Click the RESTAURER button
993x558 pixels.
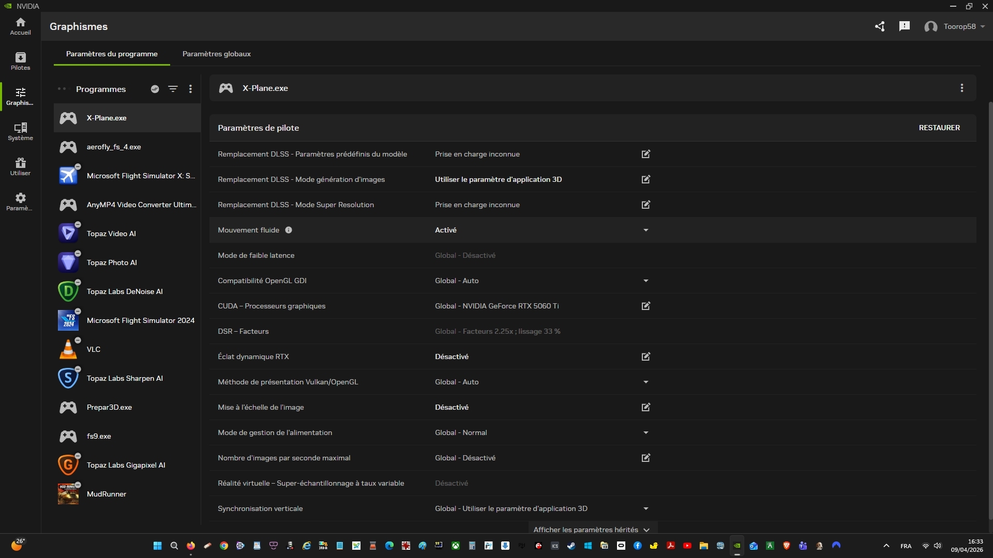point(939,128)
